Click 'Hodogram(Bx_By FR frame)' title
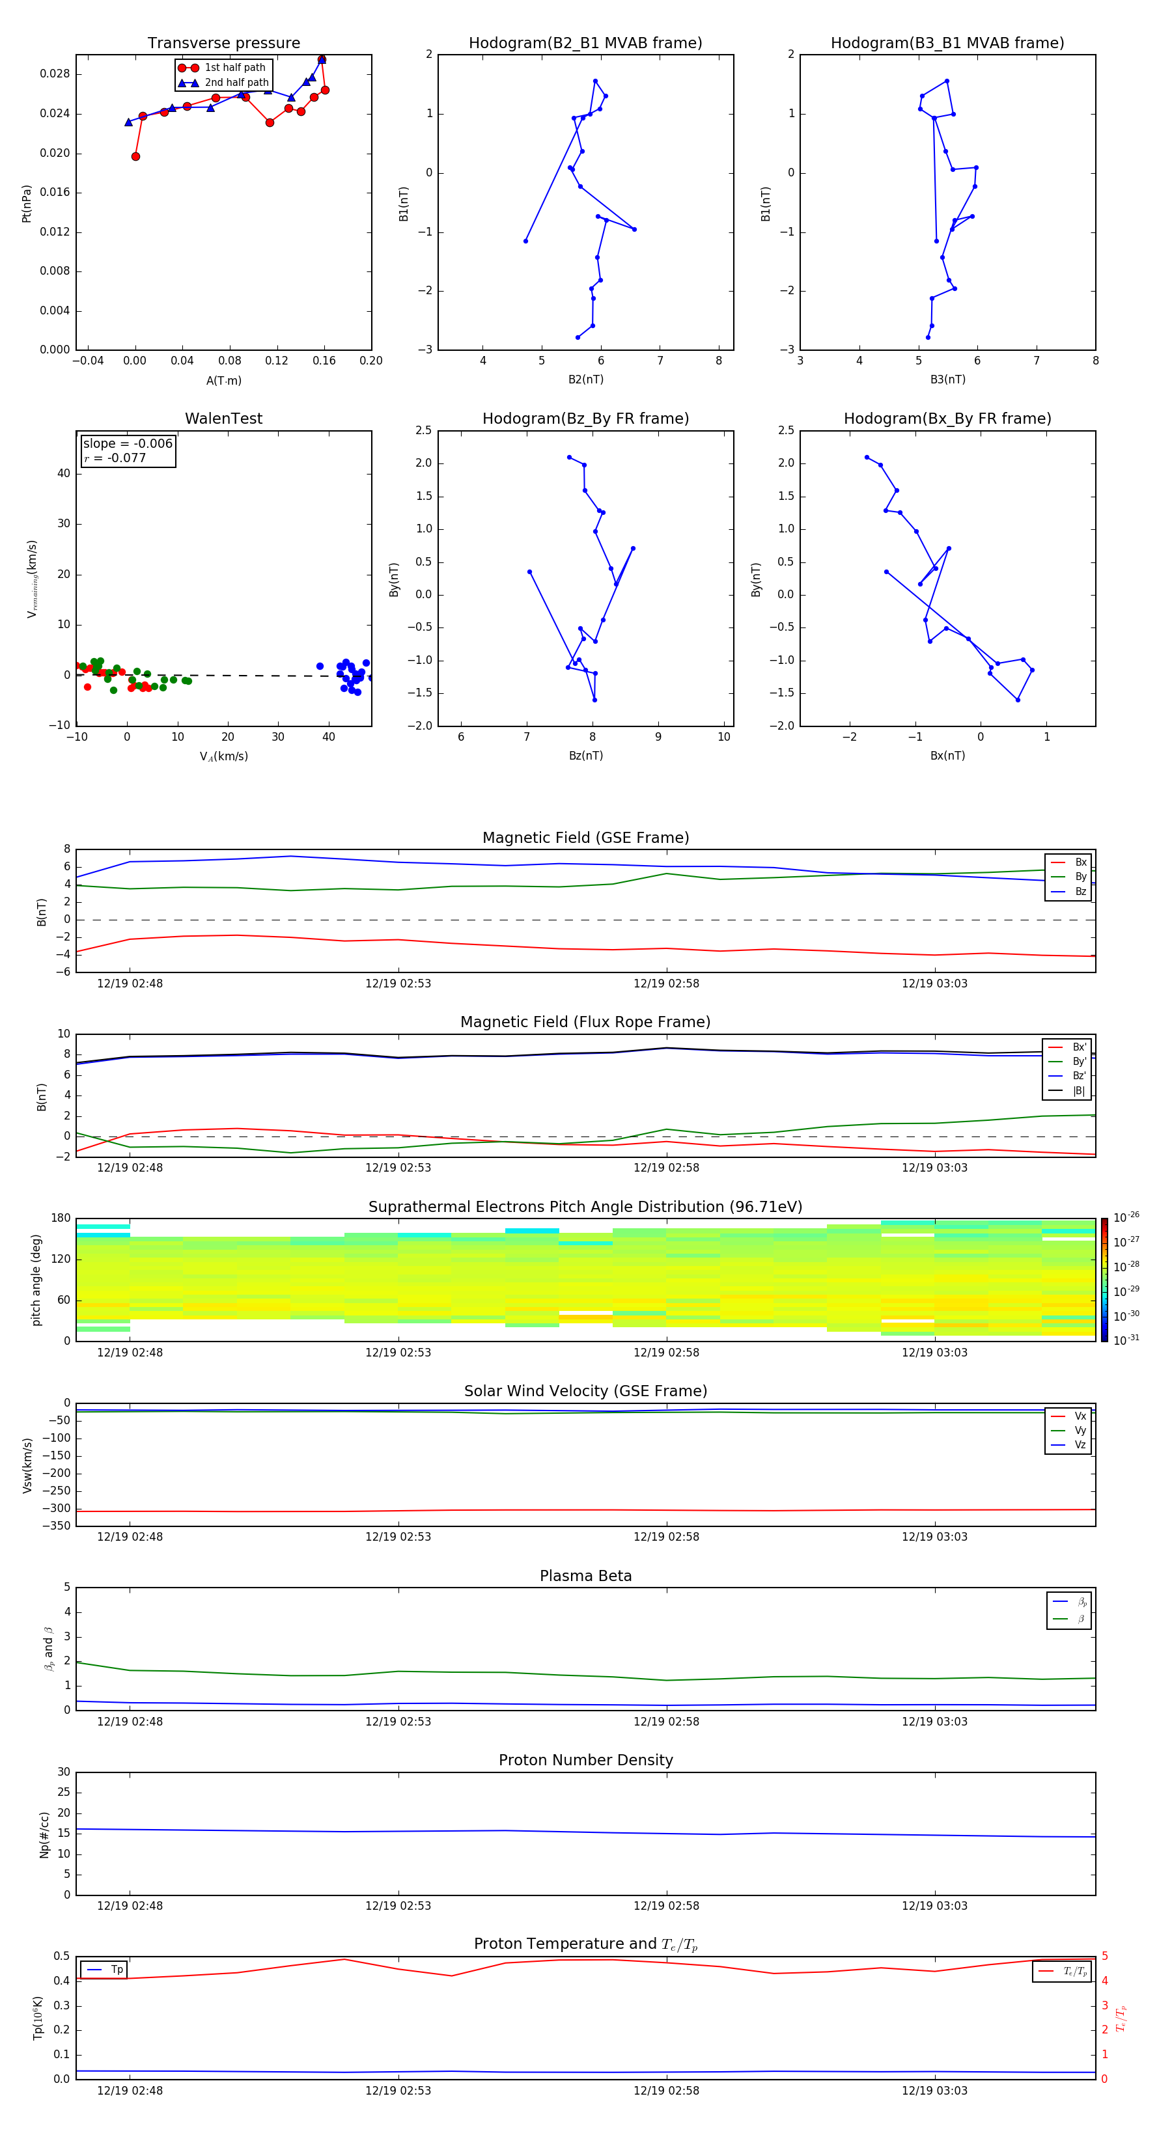The image size is (1172, 2148). [947, 419]
